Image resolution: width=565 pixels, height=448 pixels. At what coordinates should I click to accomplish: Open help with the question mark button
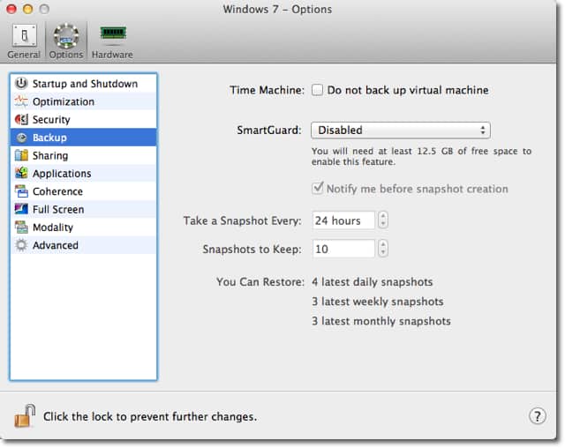pyautogui.click(x=537, y=416)
